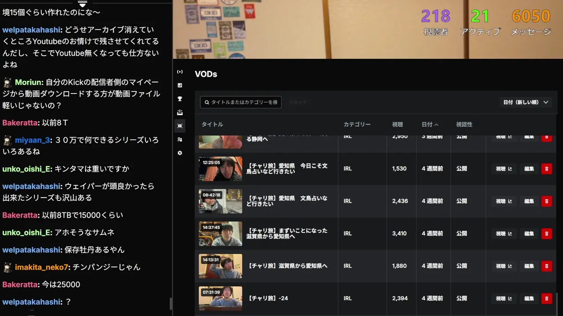Viewport: 563px width, 316px height.
Task: Open the 14:13:31 VOD thumbnail
Action: point(220,266)
